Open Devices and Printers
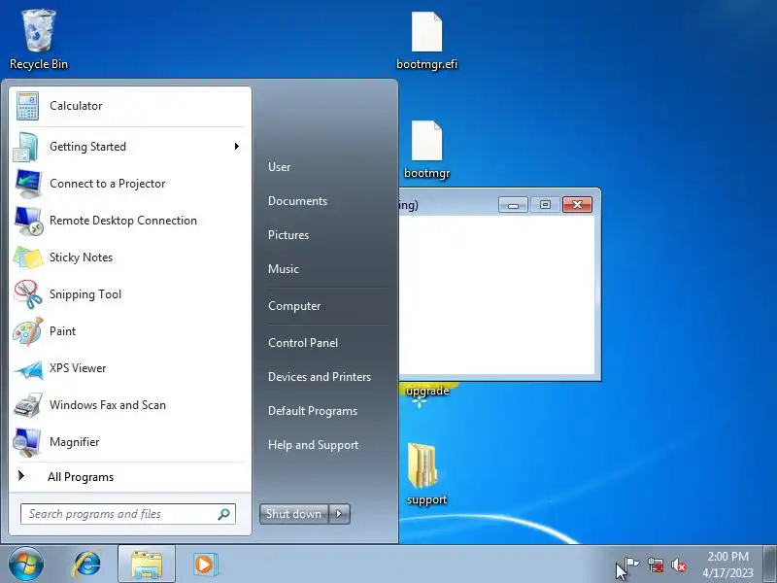Image resolution: width=777 pixels, height=583 pixels. [320, 377]
